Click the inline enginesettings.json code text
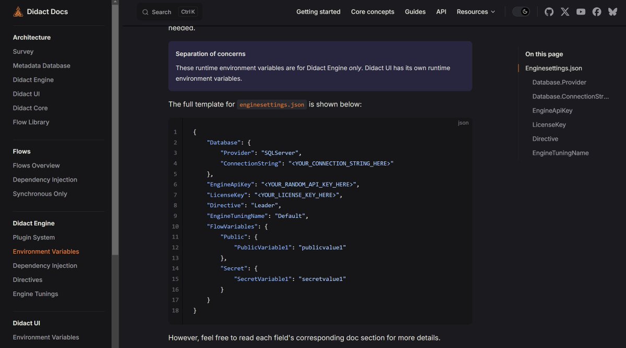 click(272, 104)
